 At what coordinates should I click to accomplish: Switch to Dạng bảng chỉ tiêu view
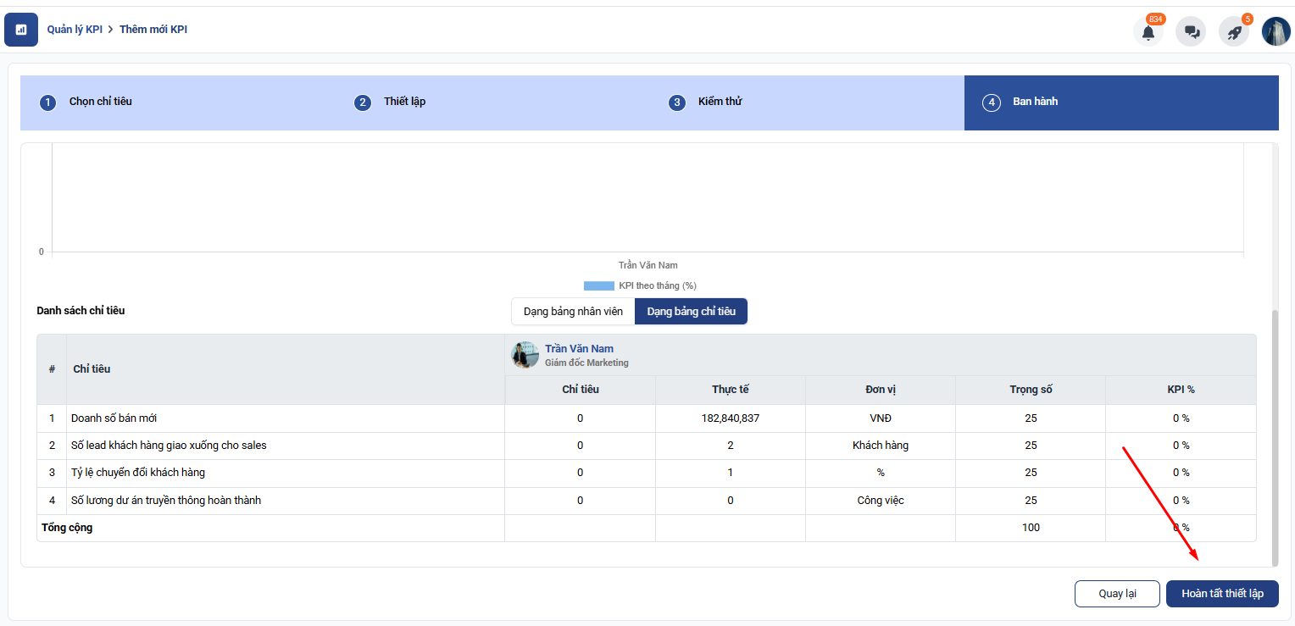point(691,311)
